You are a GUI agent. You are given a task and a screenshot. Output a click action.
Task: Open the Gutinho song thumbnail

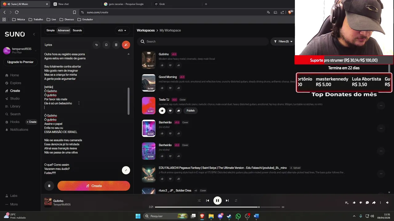149,60
